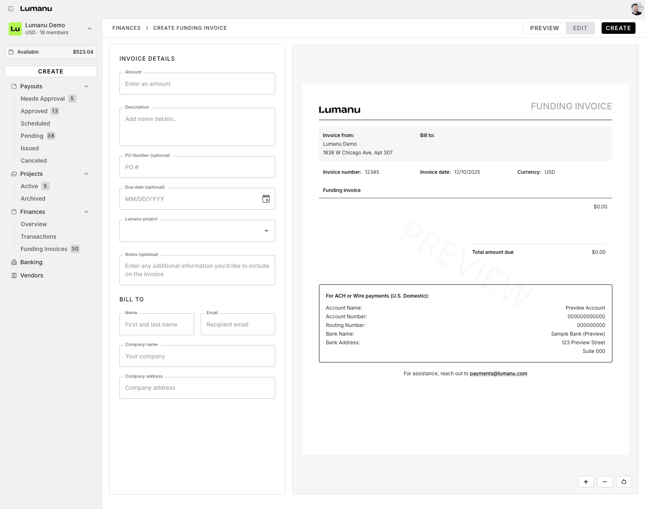
Task: Click the Banking icon in sidebar
Action: 14,262
